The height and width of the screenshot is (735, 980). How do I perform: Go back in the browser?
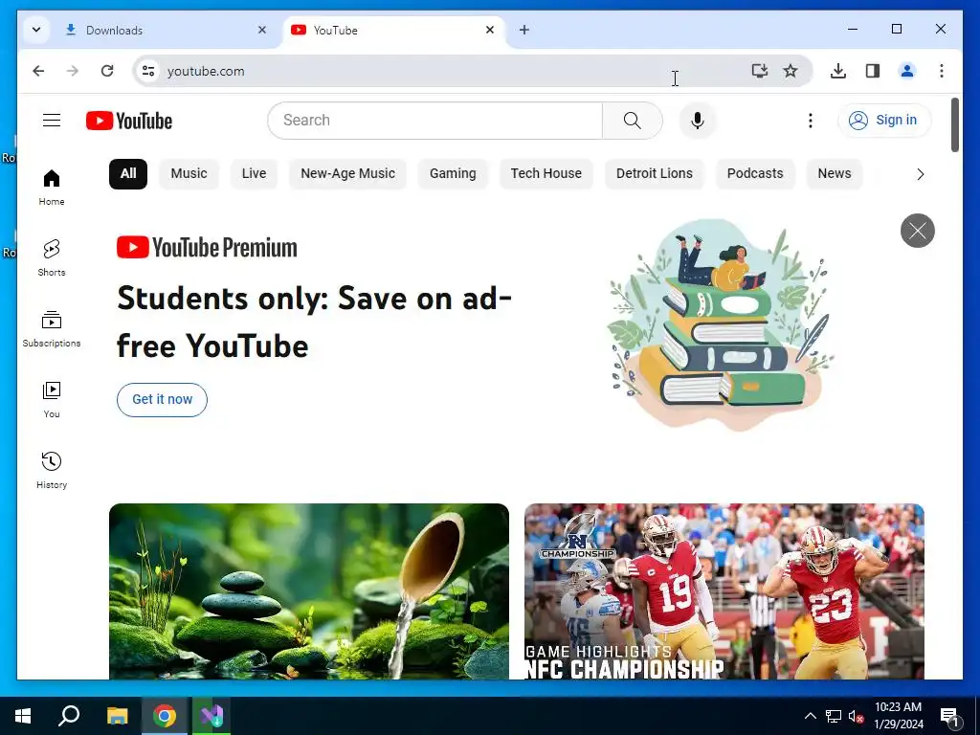pos(38,71)
